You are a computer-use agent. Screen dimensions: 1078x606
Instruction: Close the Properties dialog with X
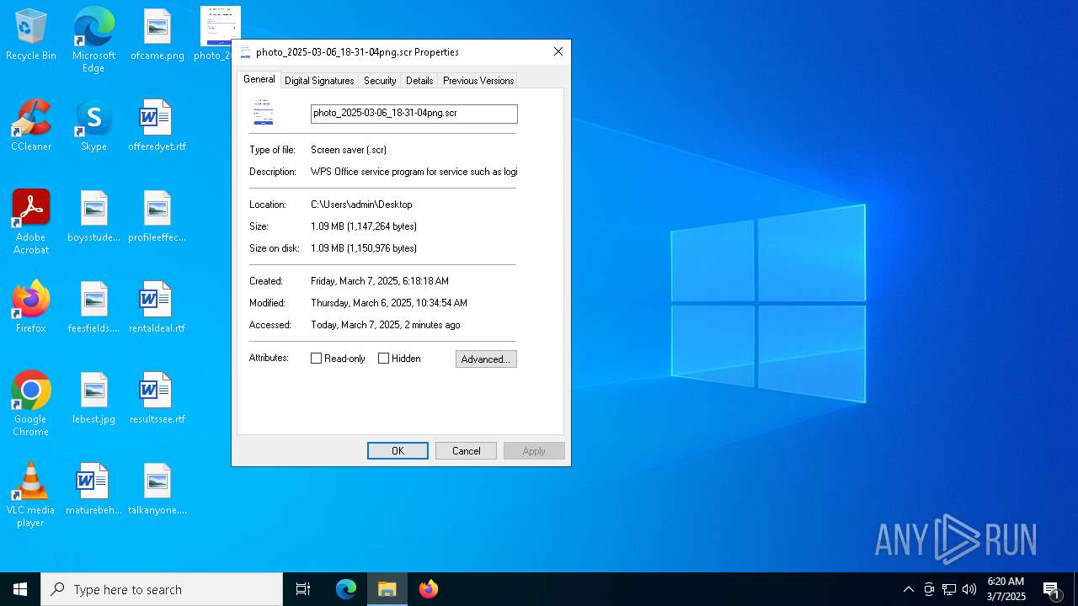coord(558,52)
